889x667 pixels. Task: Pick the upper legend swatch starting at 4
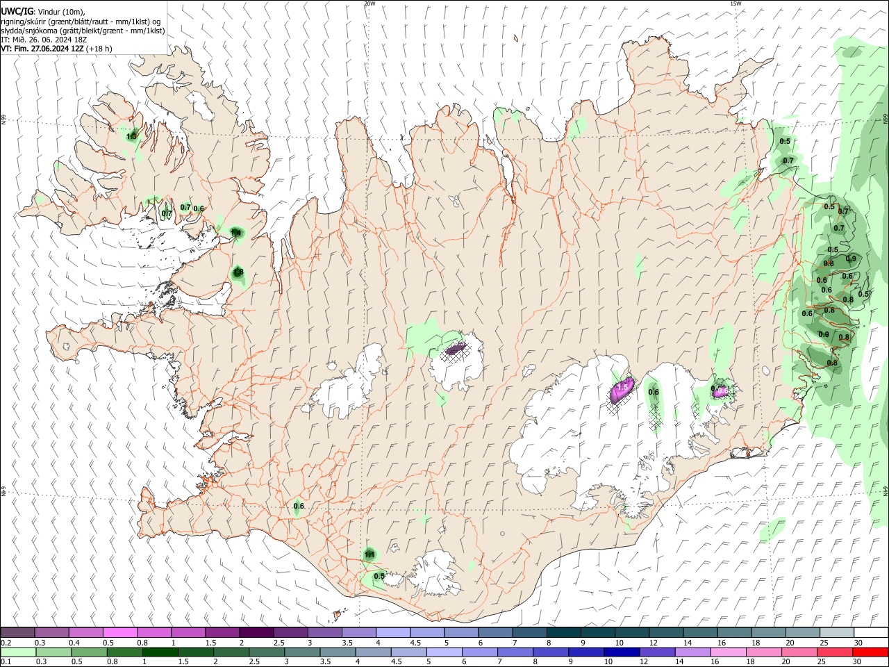tap(393, 632)
